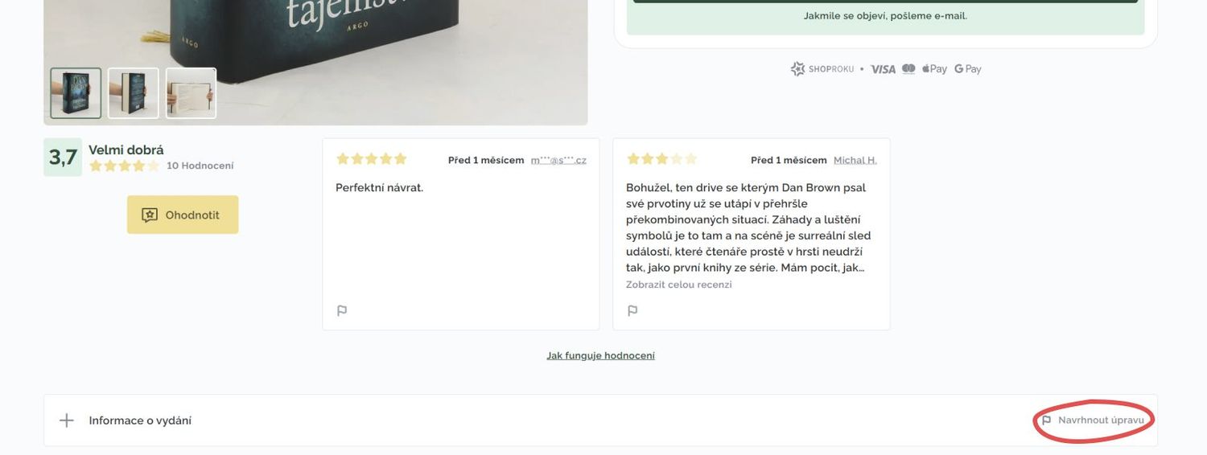
Task: Click the 3,7 rating score badge
Action: click(x=63, y=158)
